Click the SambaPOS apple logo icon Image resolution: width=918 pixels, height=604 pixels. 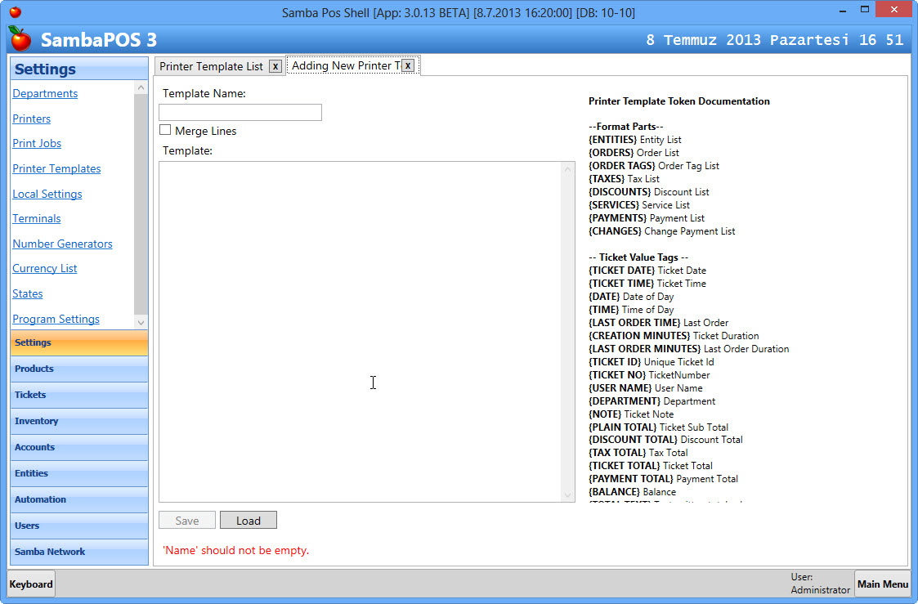(20, 38)
